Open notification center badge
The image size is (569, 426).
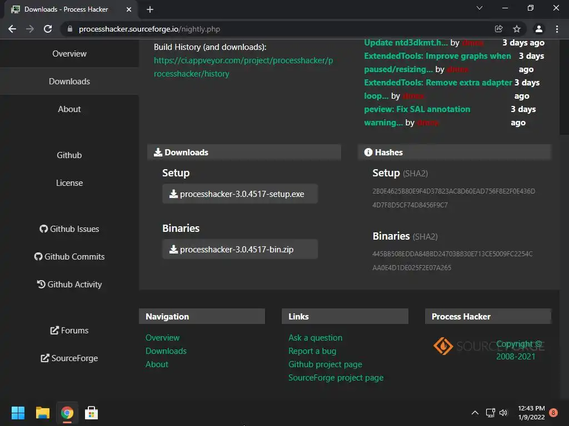(553, 413)
